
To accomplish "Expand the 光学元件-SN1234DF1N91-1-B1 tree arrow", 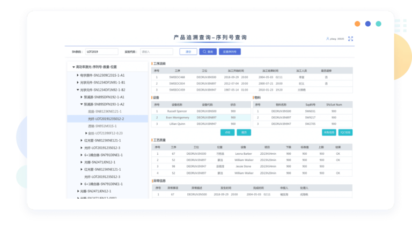I will click(78, 82).
